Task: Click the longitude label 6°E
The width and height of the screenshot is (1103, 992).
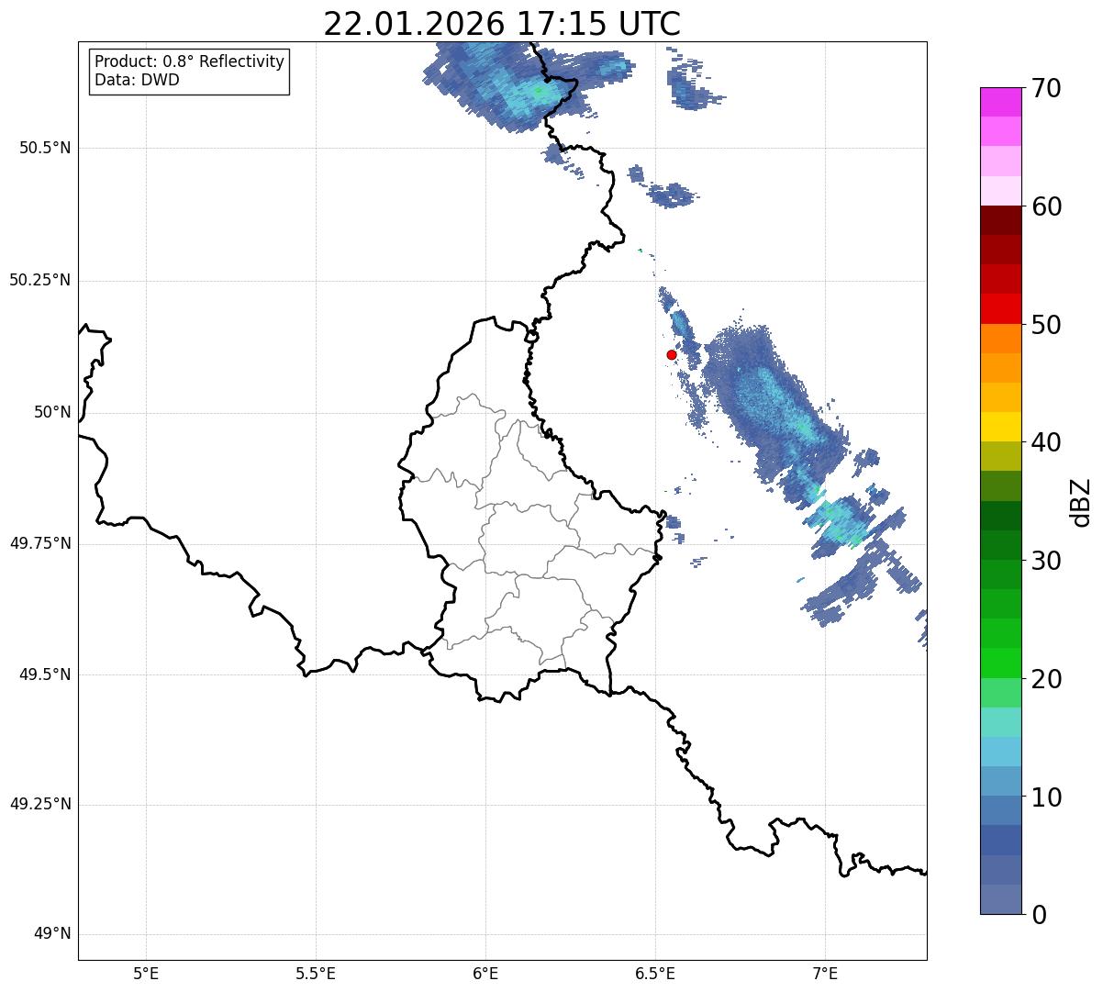Action: pyautogui.click(x=485, y=974)
